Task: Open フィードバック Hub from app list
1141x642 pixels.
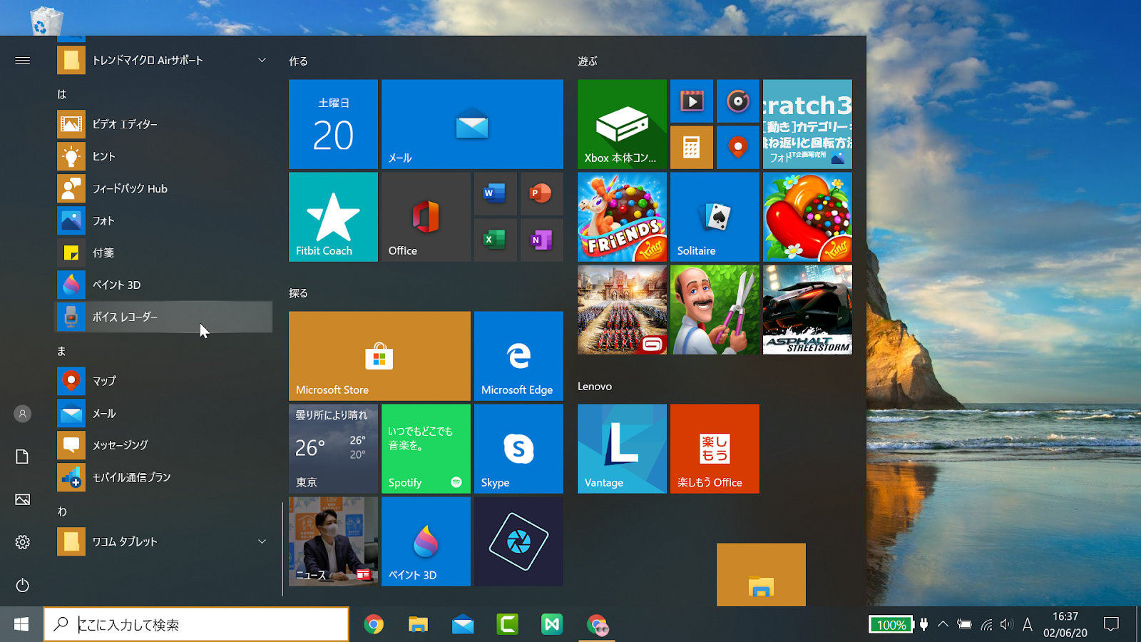Action: pyautogui.click(x=164, y=188)
